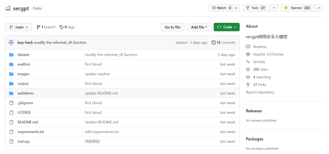Open the train.py file
Viewport: 329px width, 154px height.
23,142
